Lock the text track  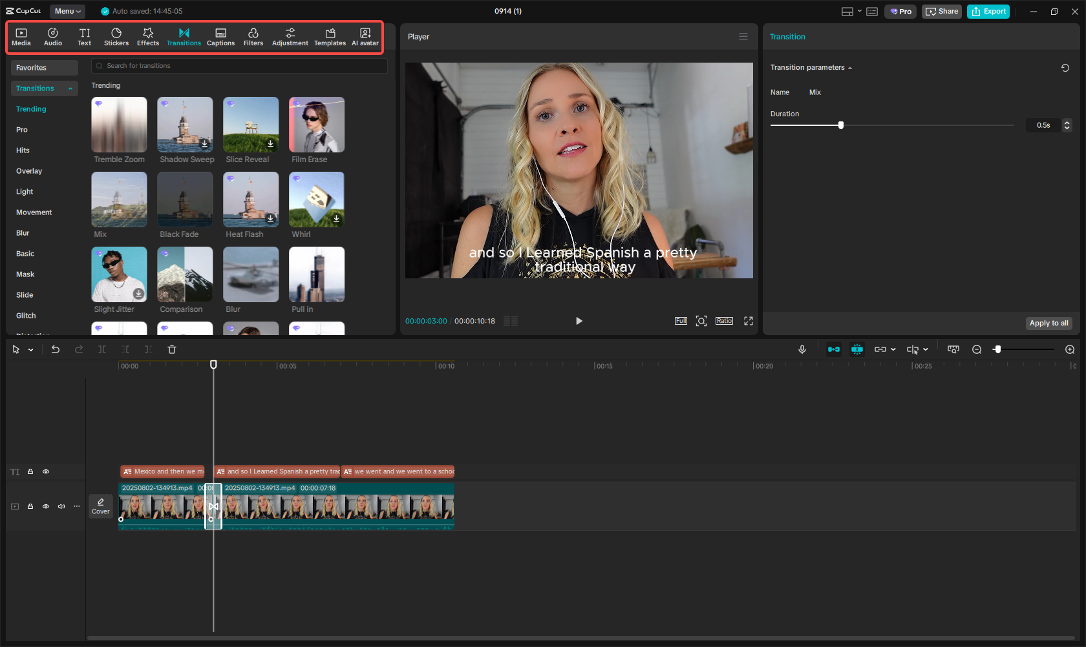[30, 471]
